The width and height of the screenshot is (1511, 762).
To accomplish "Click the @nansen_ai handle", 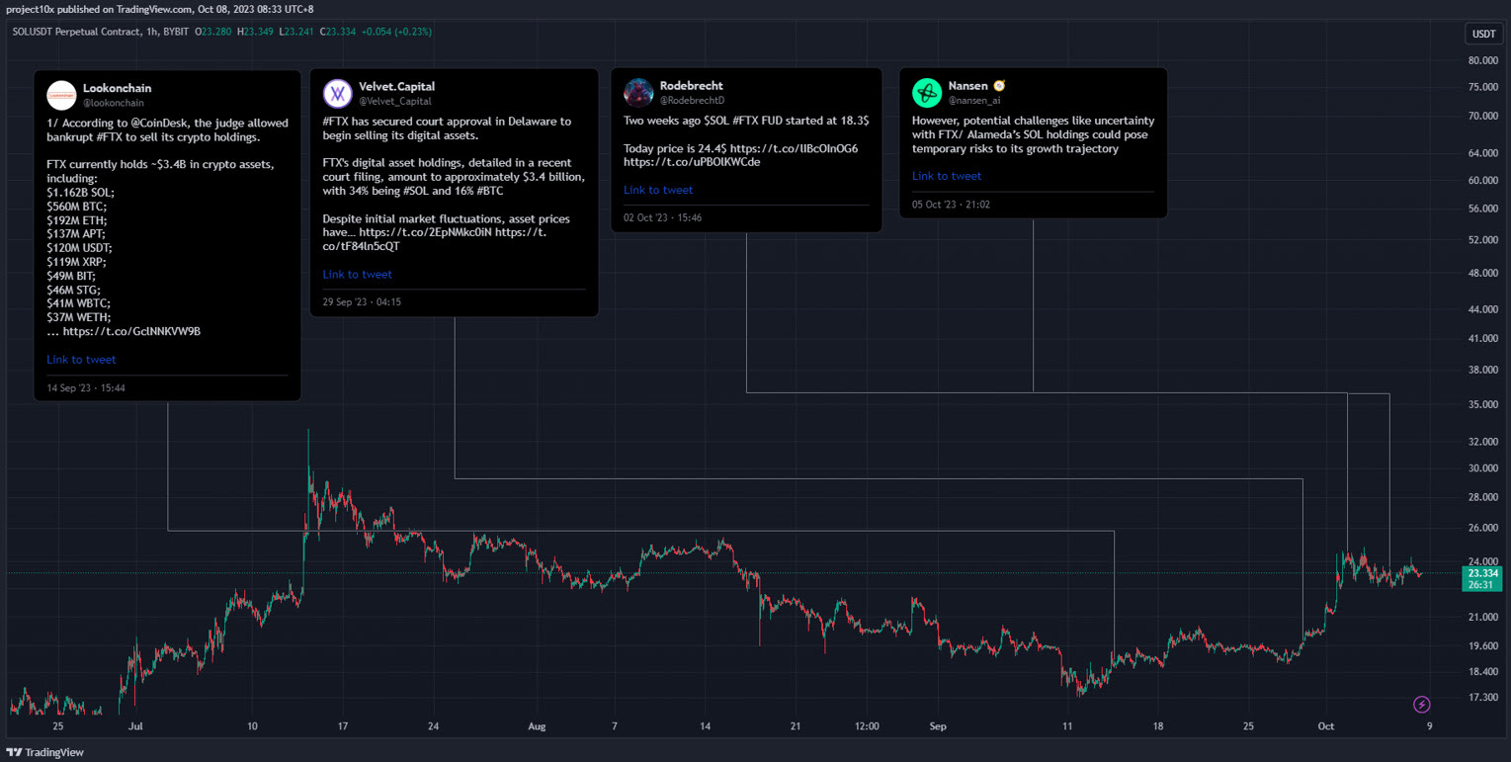I will (974, 100).
